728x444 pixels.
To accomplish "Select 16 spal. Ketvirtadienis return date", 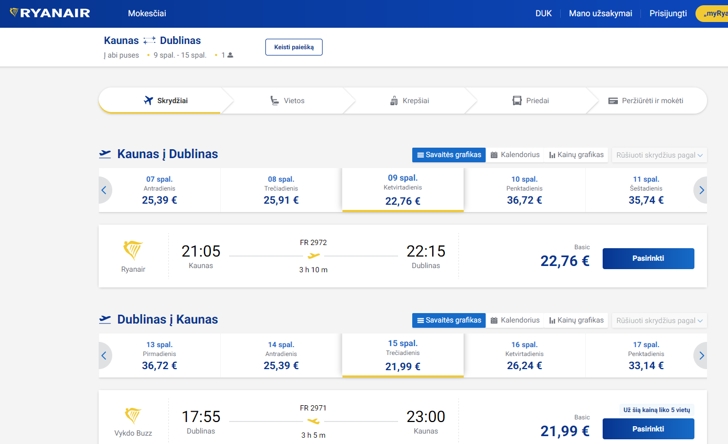I will tap(524, 356).
